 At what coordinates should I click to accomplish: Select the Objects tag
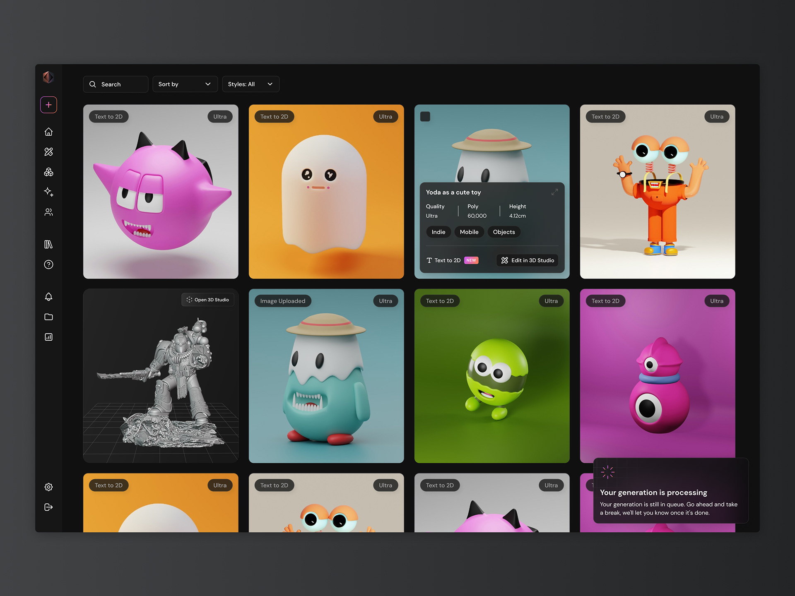(x=504, y=232)
